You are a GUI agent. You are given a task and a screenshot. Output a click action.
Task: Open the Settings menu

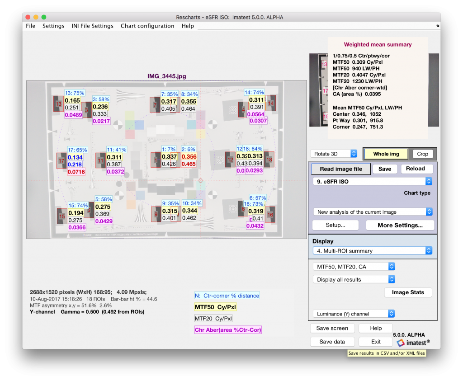(x=53, y=26)
